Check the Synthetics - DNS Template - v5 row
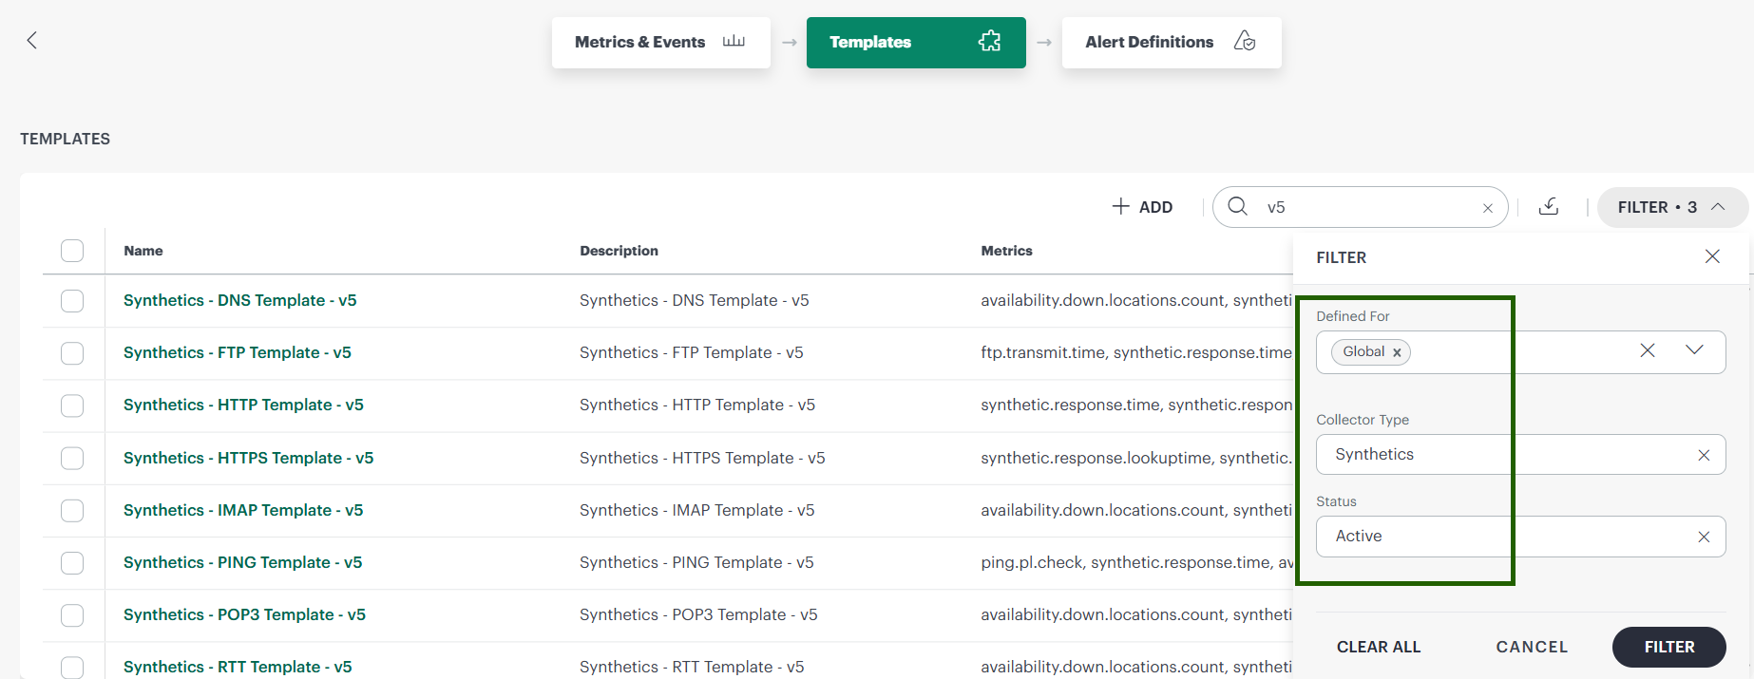 pos(72,301)
